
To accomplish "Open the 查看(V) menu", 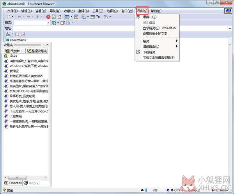I will pos(41,11).
